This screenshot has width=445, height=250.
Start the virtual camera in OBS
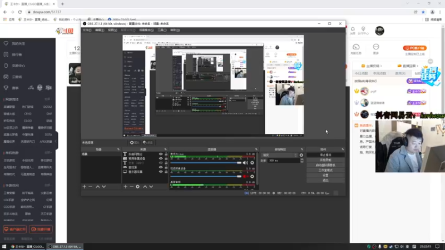[325, 165]
